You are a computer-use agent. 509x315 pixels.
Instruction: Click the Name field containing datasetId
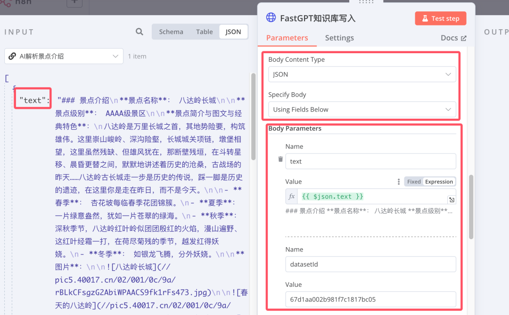coord(371,264)
